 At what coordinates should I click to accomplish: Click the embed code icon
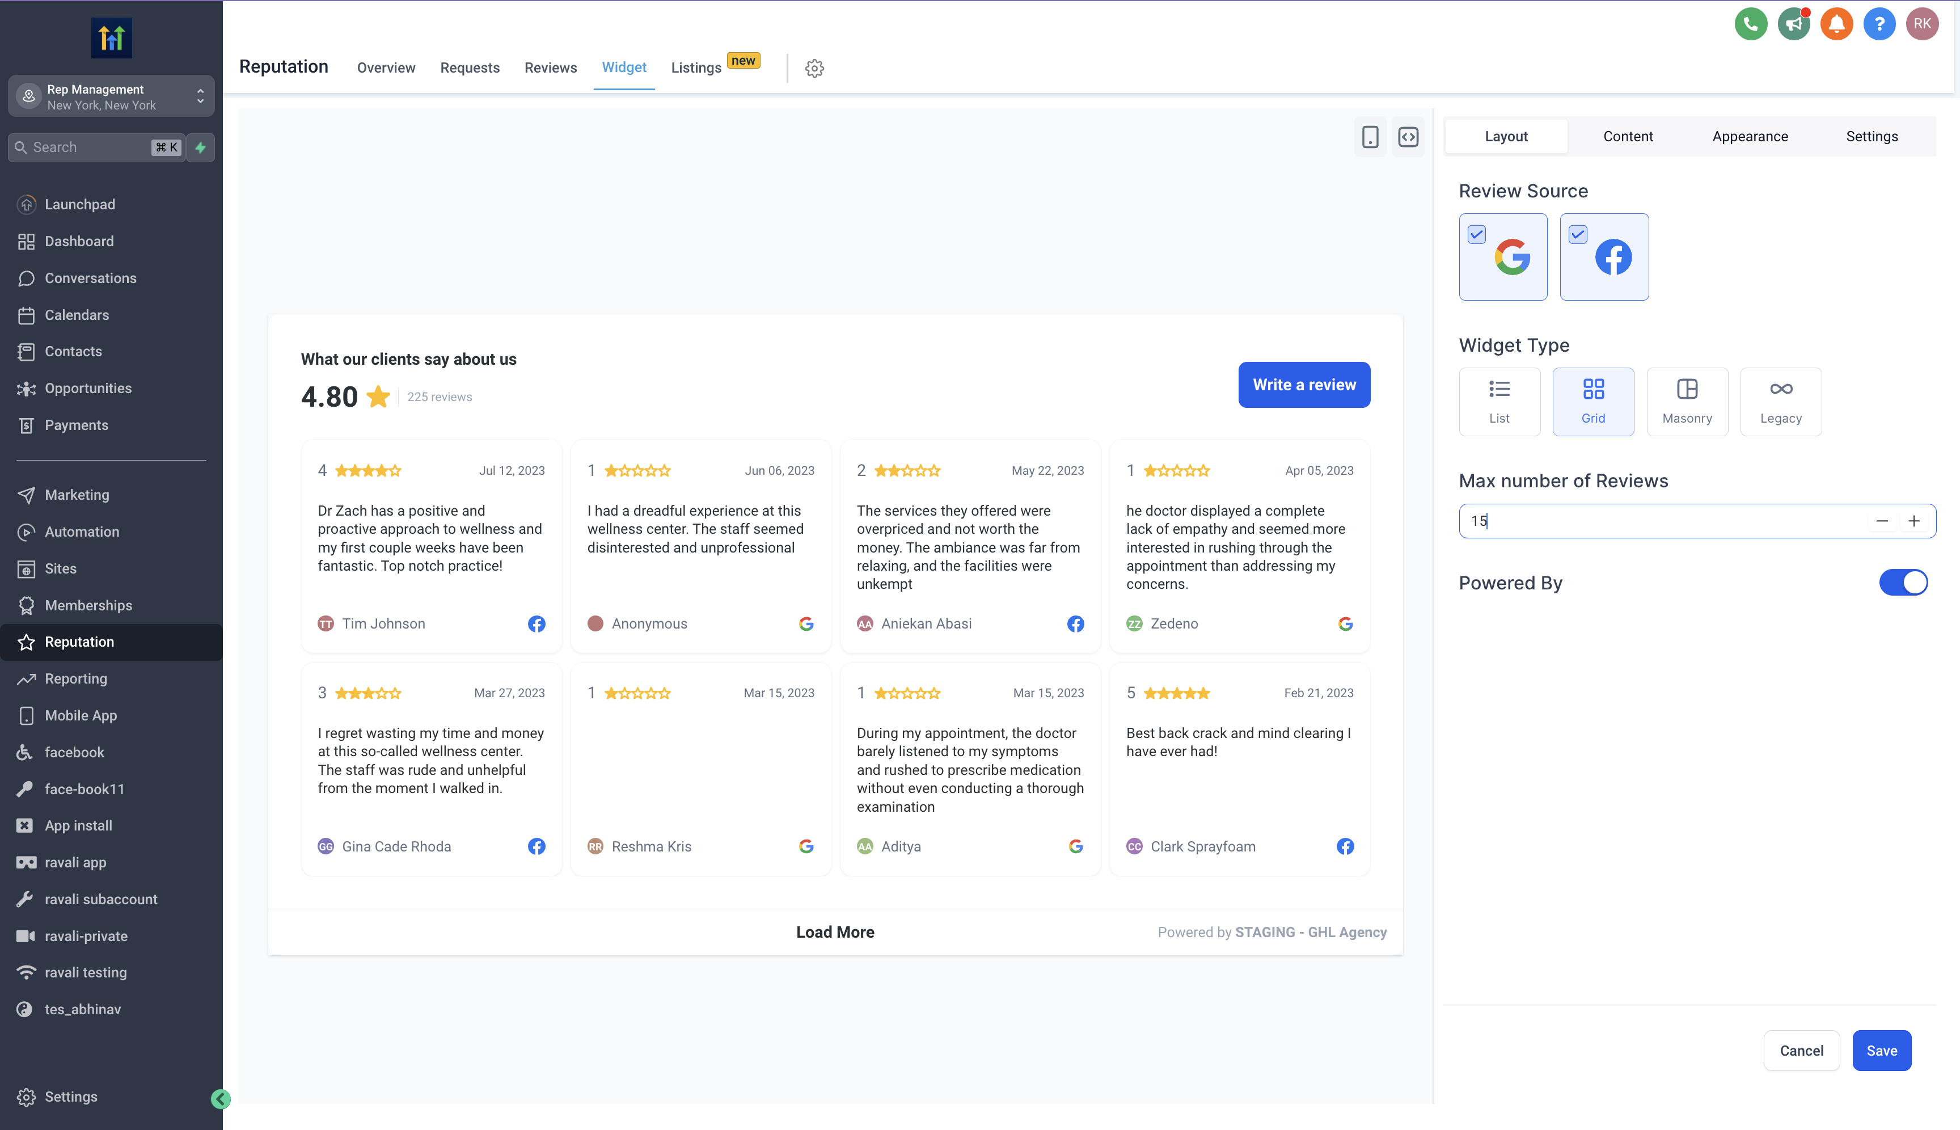pos(1408,137)
